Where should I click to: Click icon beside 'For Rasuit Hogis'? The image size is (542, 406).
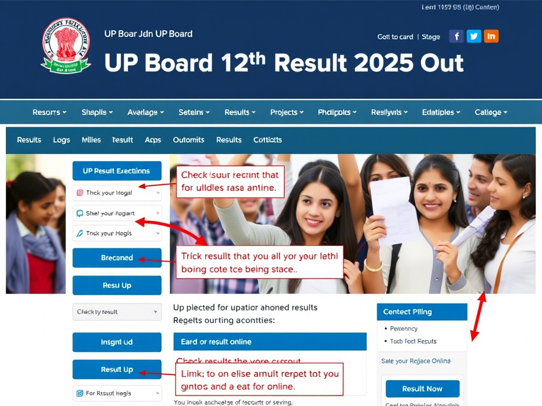click(80, 393)
